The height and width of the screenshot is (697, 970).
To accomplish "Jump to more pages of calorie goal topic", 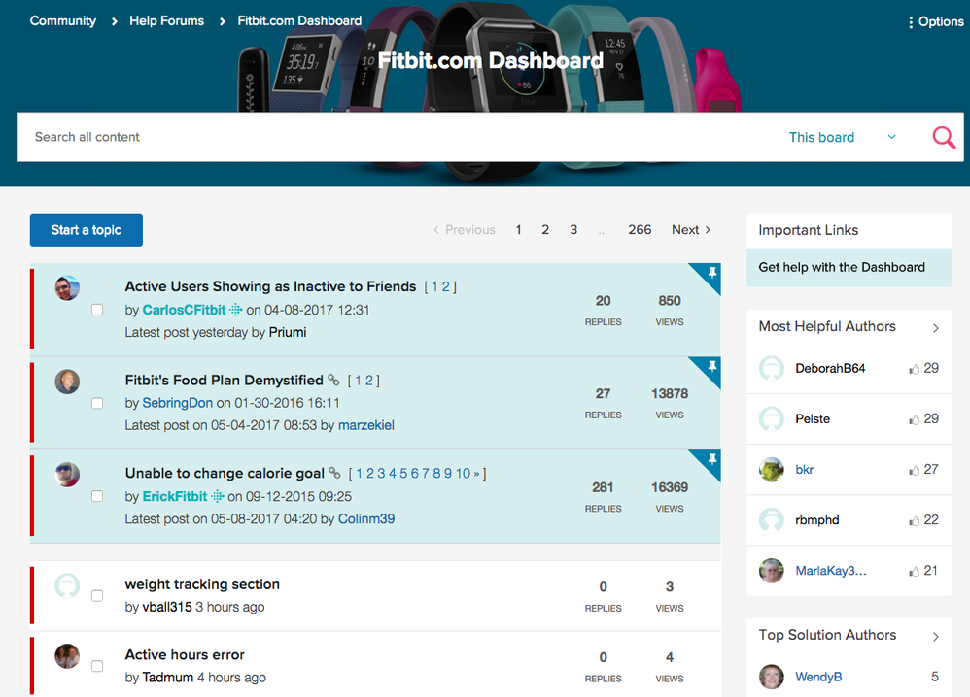I will 476,474.
